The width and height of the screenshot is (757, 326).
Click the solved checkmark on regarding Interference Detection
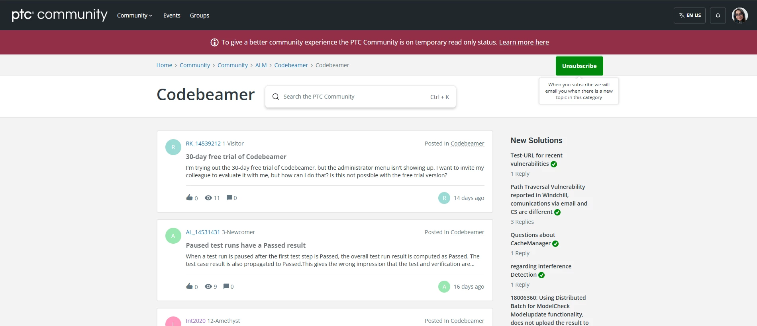coord(541,275)
